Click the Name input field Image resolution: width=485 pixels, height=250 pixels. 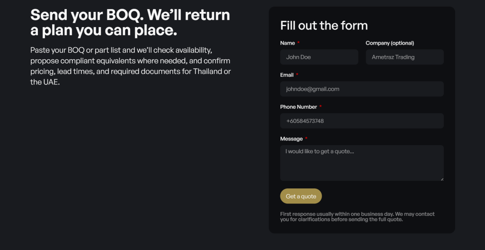pos(319,57)
